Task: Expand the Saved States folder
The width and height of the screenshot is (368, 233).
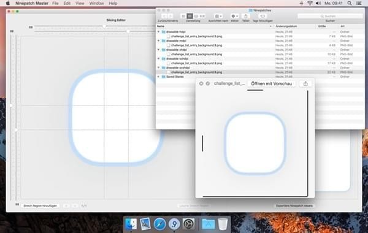Action: [159, 77]
